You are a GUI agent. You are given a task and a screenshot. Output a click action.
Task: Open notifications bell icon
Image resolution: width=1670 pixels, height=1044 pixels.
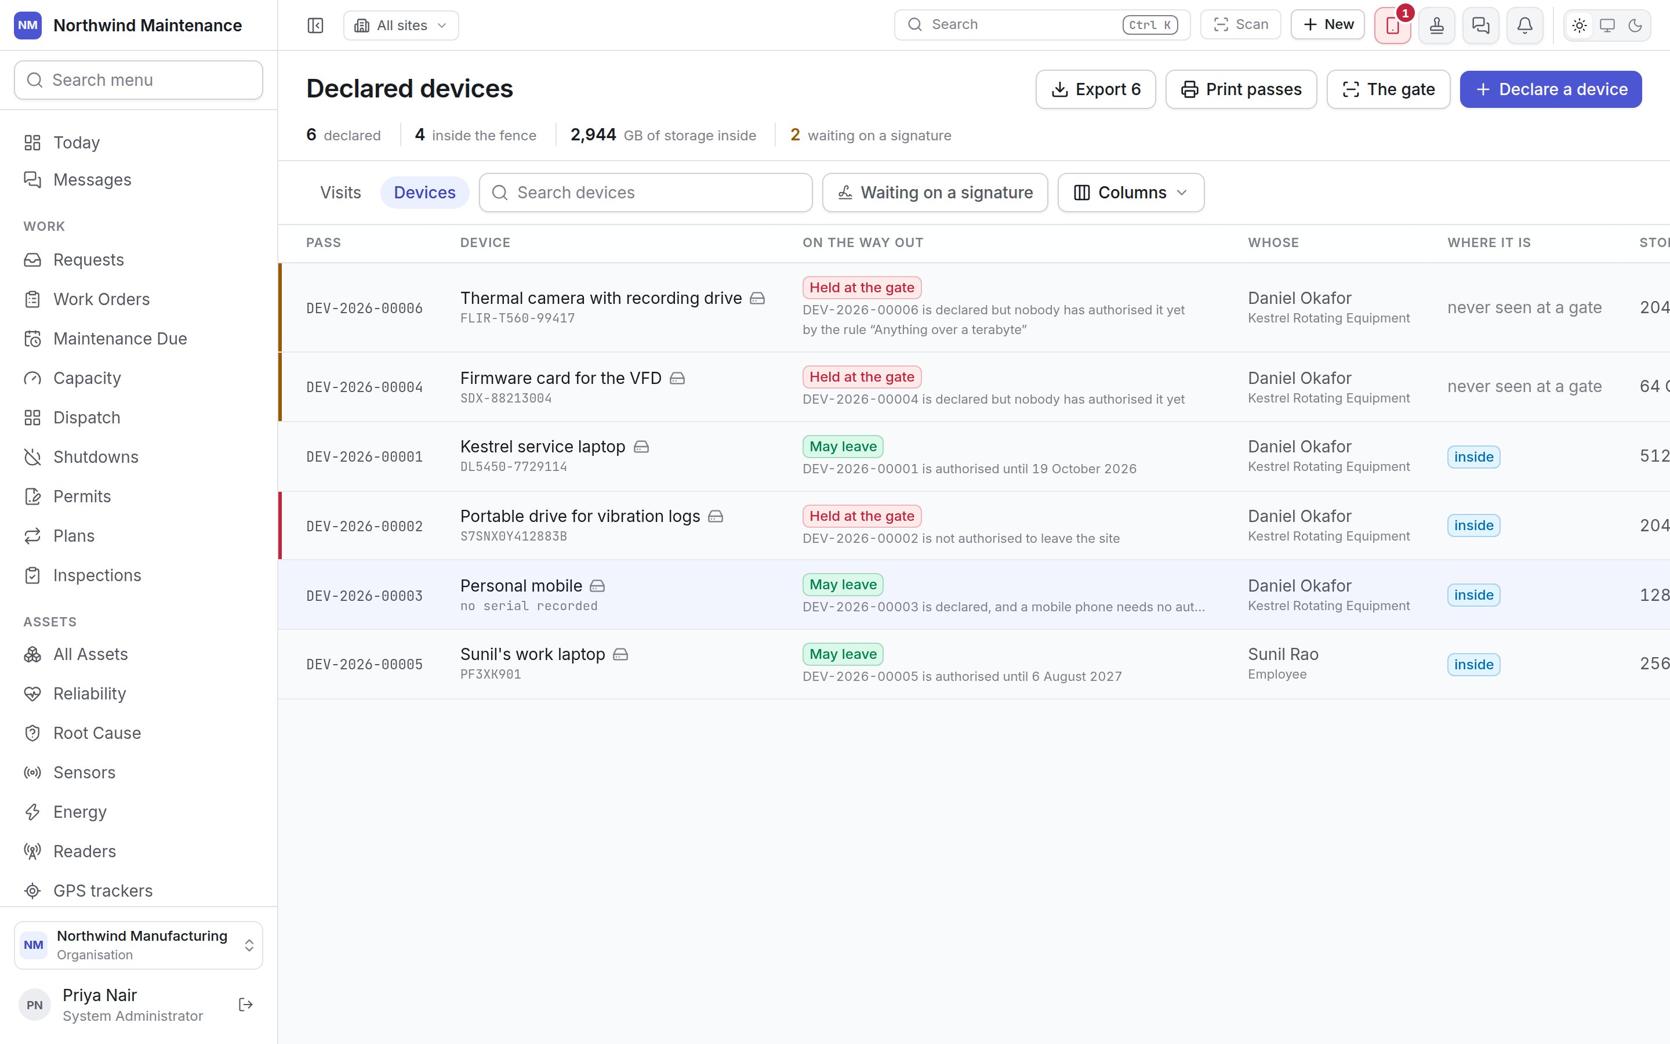click(1525, 26)
